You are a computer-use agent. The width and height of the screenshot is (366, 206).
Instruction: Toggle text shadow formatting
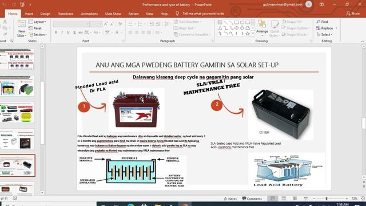tap(74, 33)
